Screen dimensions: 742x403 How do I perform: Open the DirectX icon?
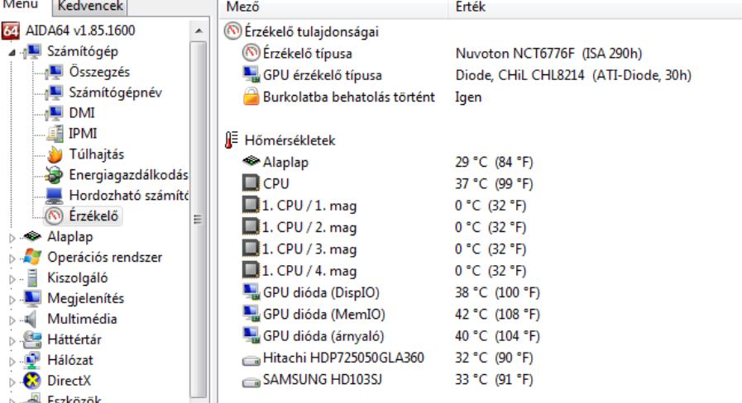[32, 381]
